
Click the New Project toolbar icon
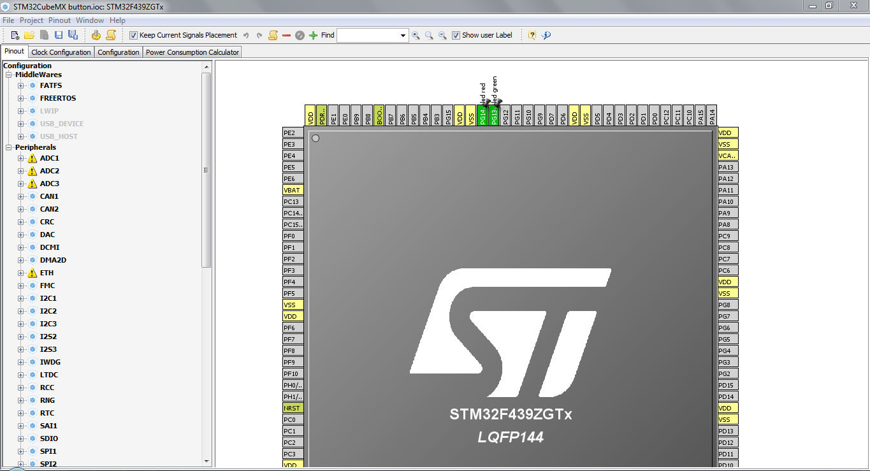(16, 35)
